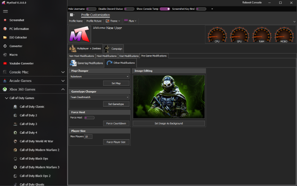Collapse the Call of Duty Games tree
This screenshot has width=297, height=186.
(x=6, y=98)
